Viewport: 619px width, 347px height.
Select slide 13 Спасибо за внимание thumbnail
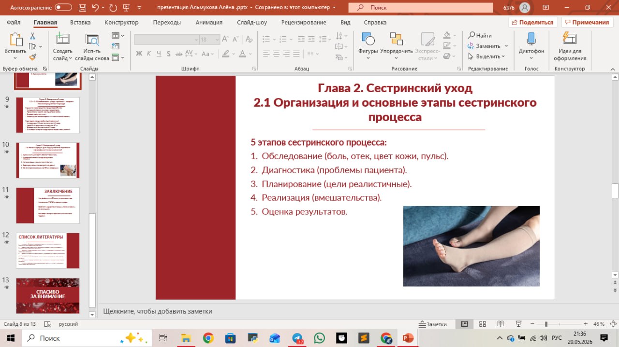pos(48,296)
